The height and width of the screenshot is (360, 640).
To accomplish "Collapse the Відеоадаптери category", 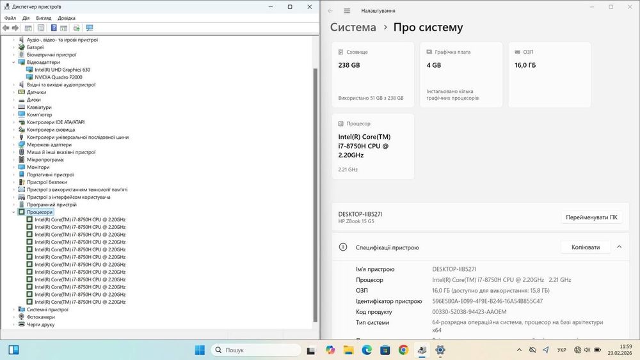I will coord(14,63).
